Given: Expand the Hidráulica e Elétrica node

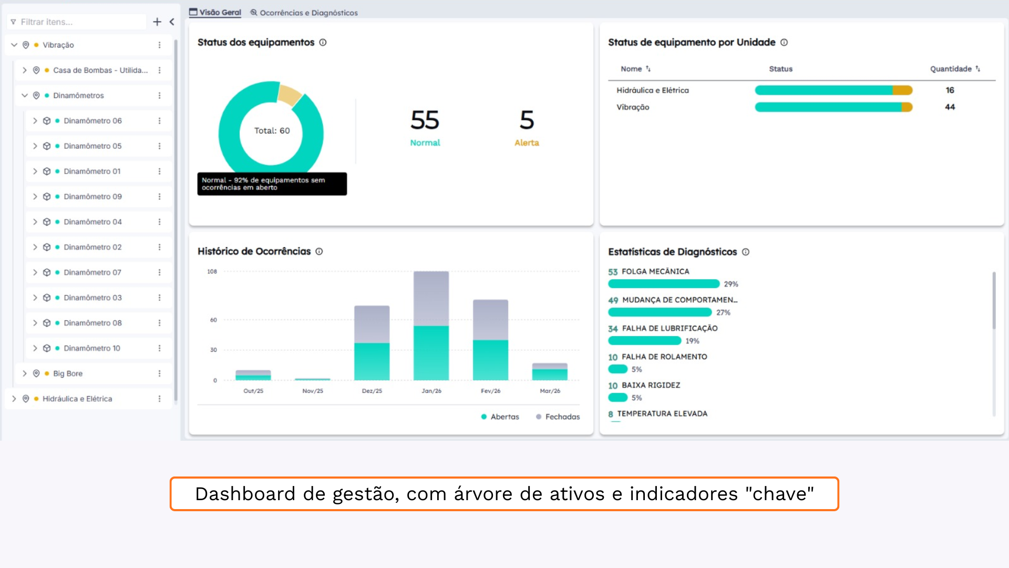Looking at the screenshot, I should pos(14,399).
